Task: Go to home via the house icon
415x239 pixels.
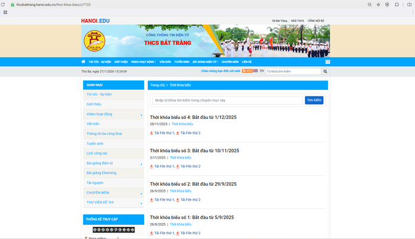Action: pyautogui.click(x=84, y=62)
